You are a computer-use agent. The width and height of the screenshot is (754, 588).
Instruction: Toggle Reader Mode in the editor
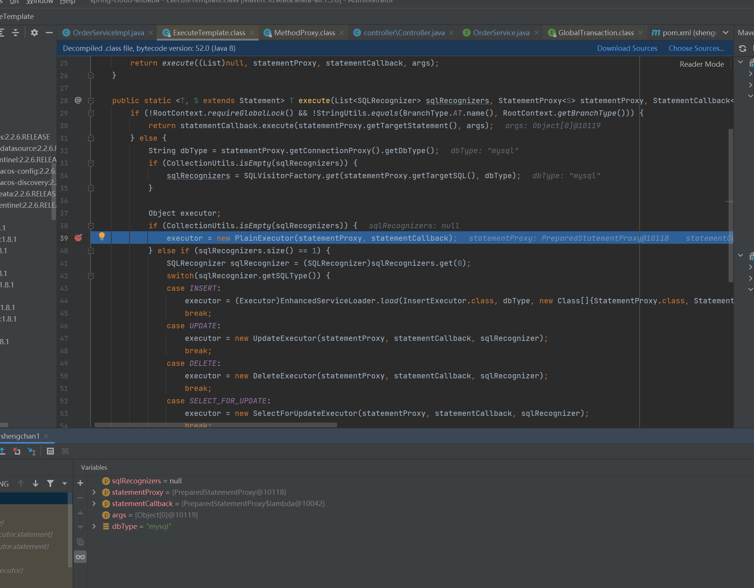pyautogui.click(x=702, y=64)
